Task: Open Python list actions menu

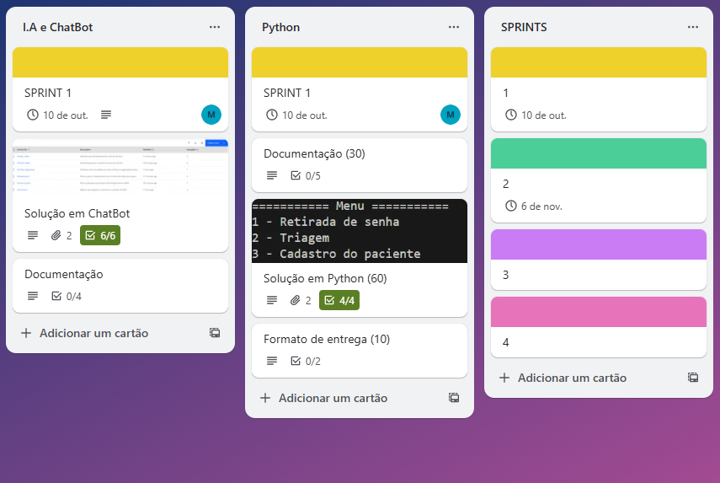Action: tap(454, 27)
